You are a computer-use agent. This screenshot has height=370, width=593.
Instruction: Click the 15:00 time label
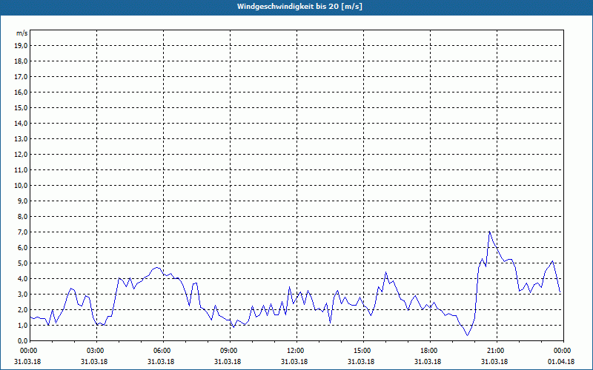pyautogui.click(x=363, y=351)
